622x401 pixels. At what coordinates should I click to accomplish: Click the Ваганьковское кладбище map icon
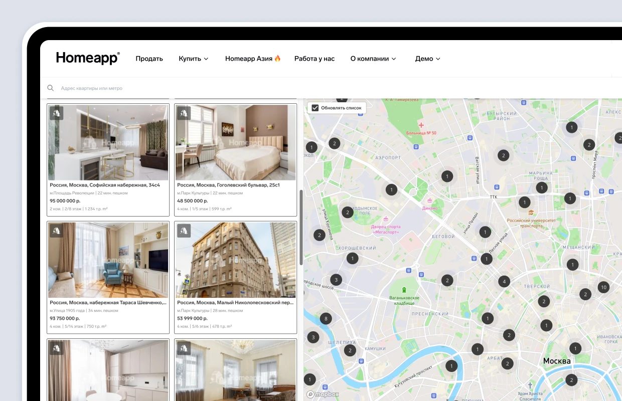point(404,290)
